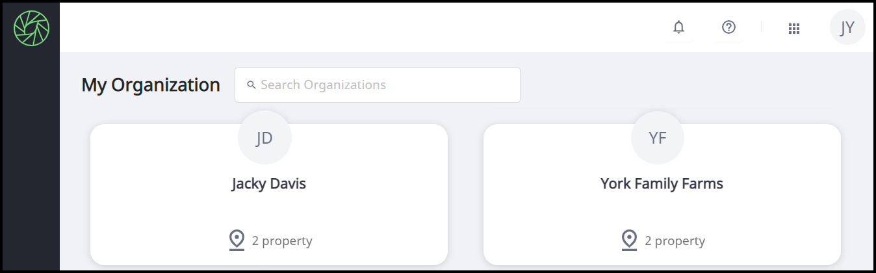Click the green aperture logo in sidebar
The width and height of the screenshot is (876, 273).
(31, 29)
